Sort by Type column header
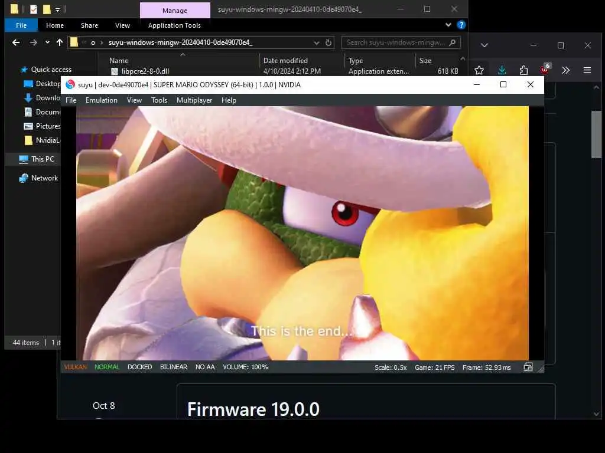Viewport: 605px width, 453px height. (x=356, y=61)
